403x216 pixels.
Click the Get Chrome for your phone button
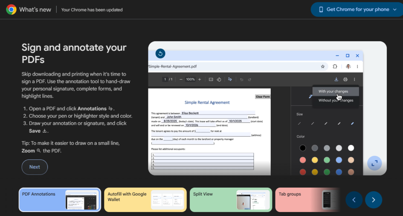[357, 9]
